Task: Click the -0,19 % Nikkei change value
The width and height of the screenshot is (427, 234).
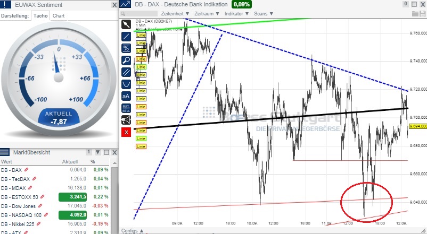Action: point(101,224)
